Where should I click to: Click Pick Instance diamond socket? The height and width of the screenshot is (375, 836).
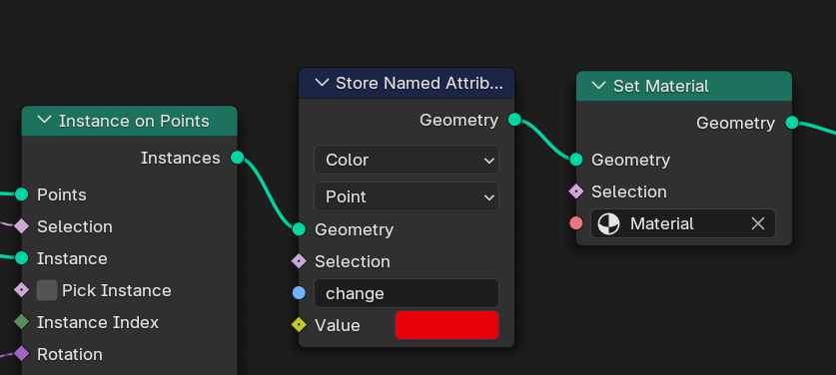21,290
